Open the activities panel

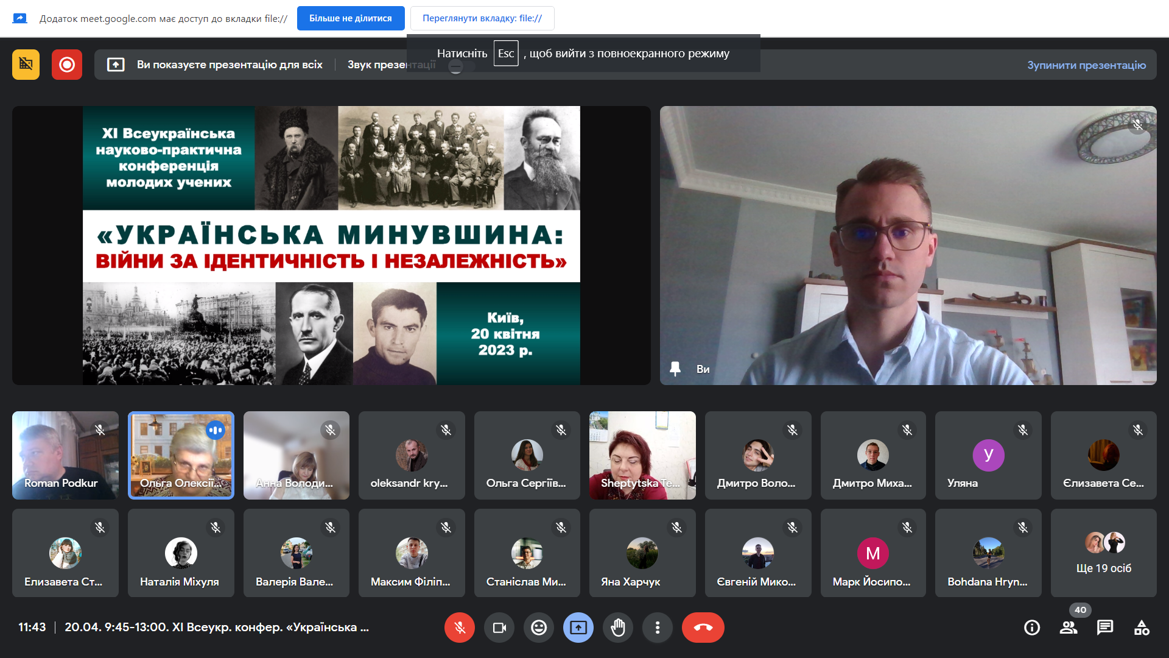(x=1142, y=628)
